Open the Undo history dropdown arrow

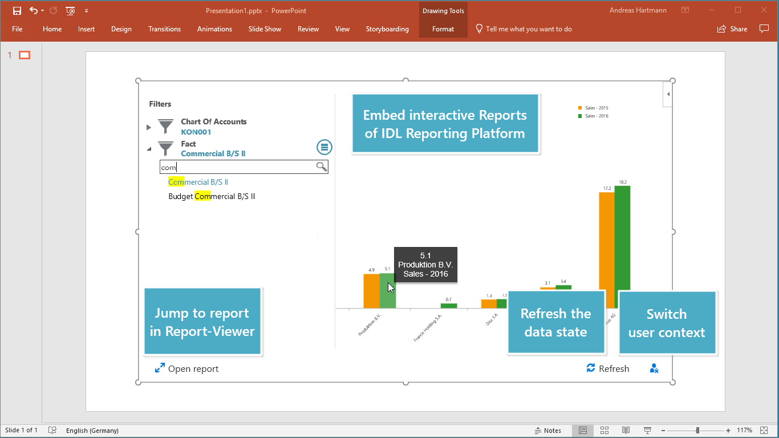(42, 11)
